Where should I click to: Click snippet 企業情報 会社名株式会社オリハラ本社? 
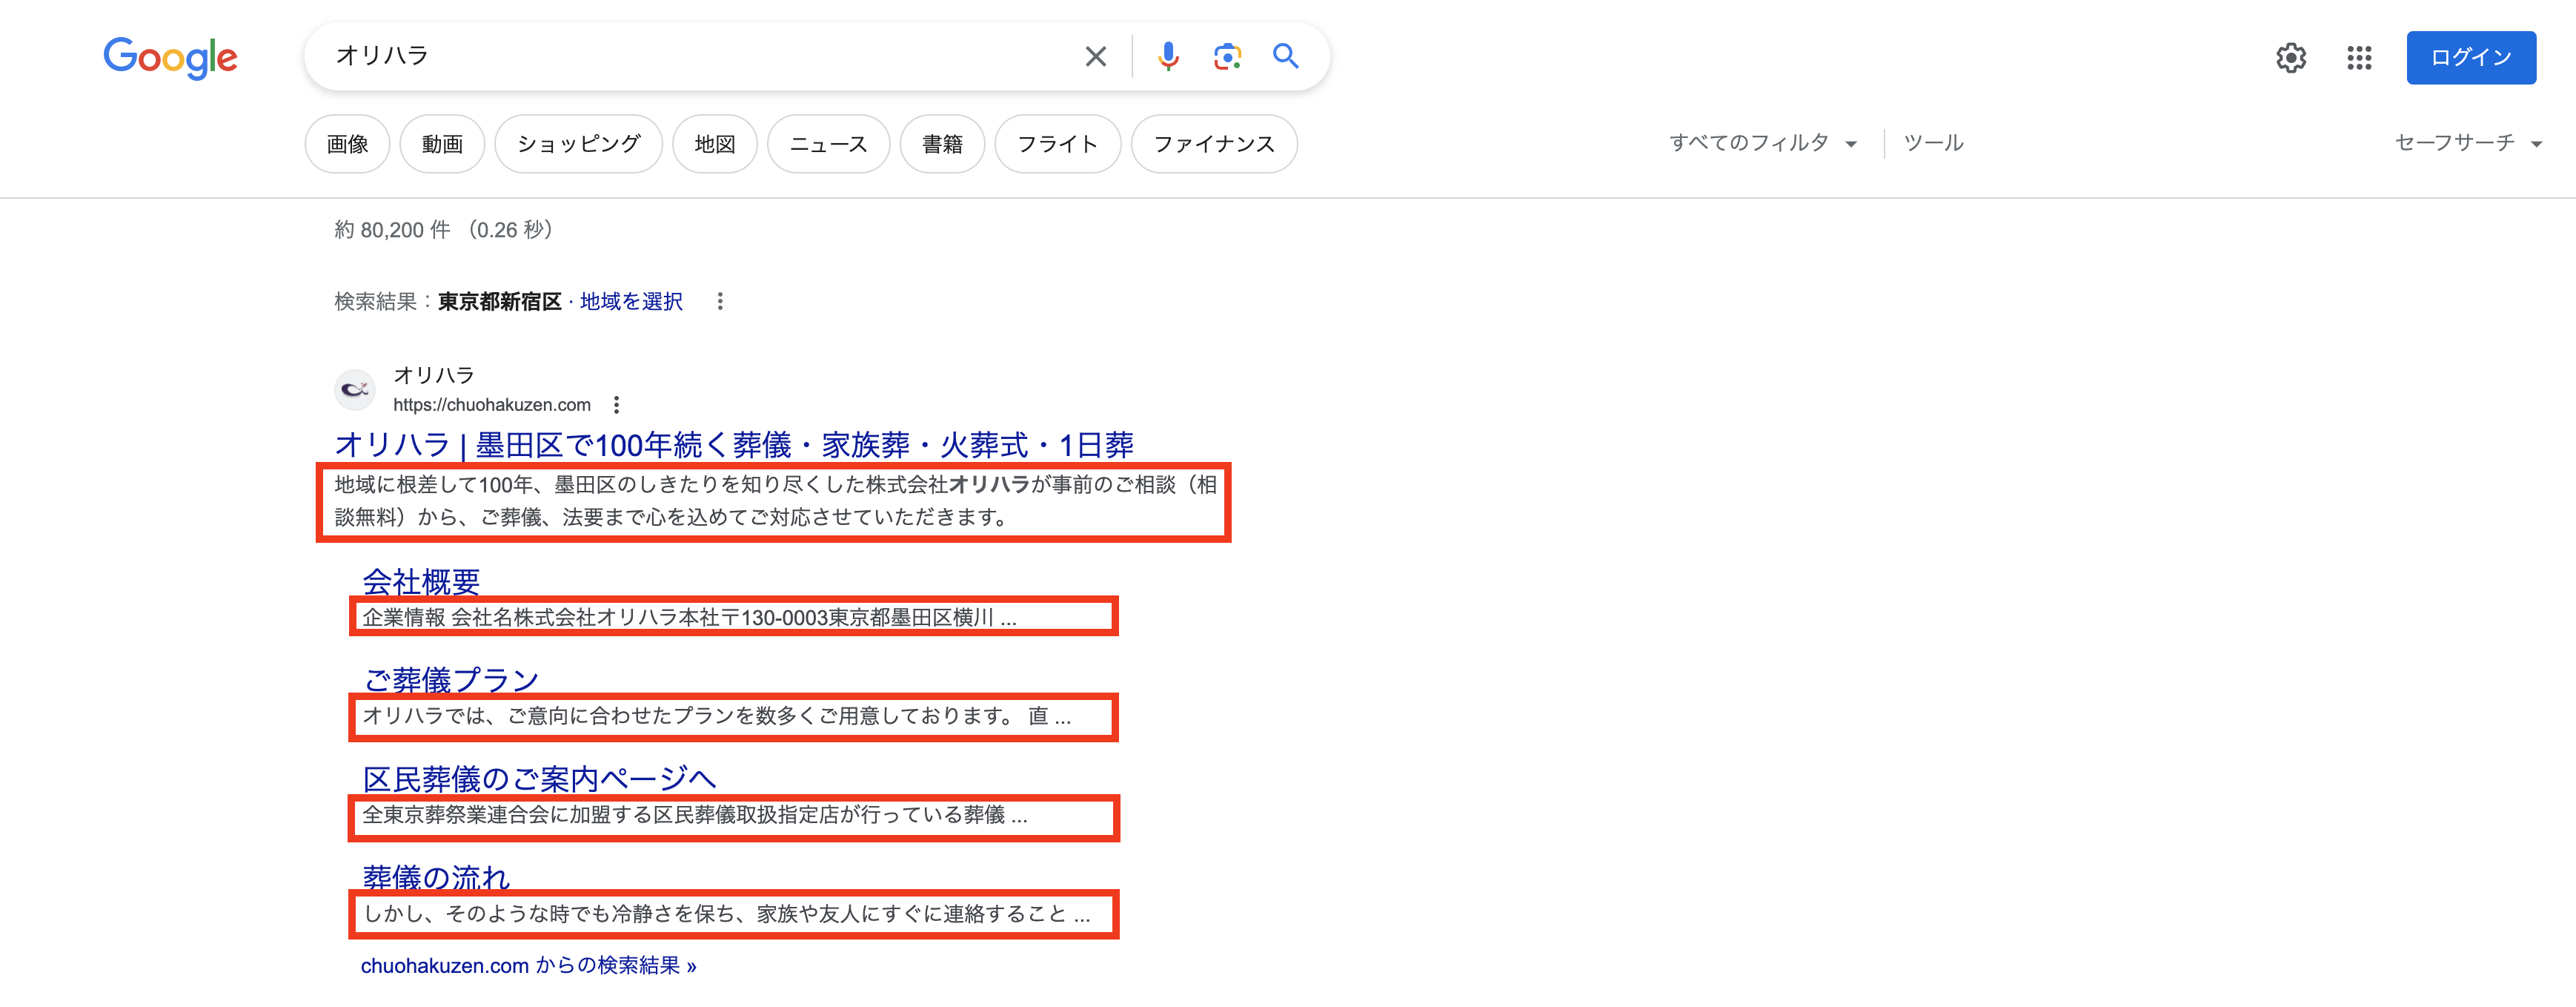689,618
